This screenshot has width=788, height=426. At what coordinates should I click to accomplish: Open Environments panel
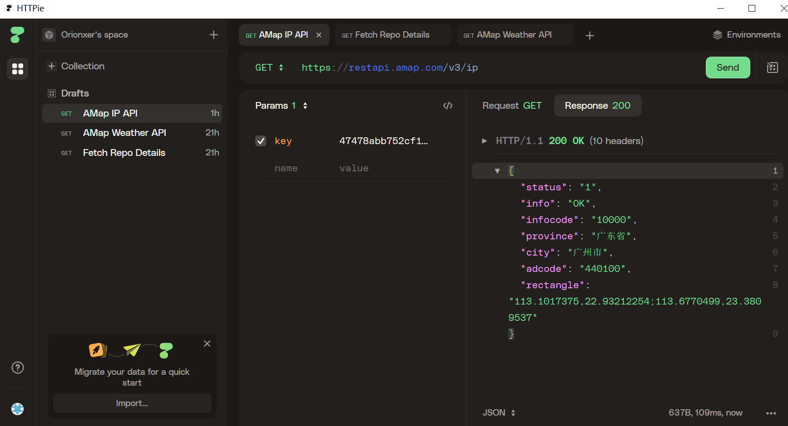tap(746, 35)
